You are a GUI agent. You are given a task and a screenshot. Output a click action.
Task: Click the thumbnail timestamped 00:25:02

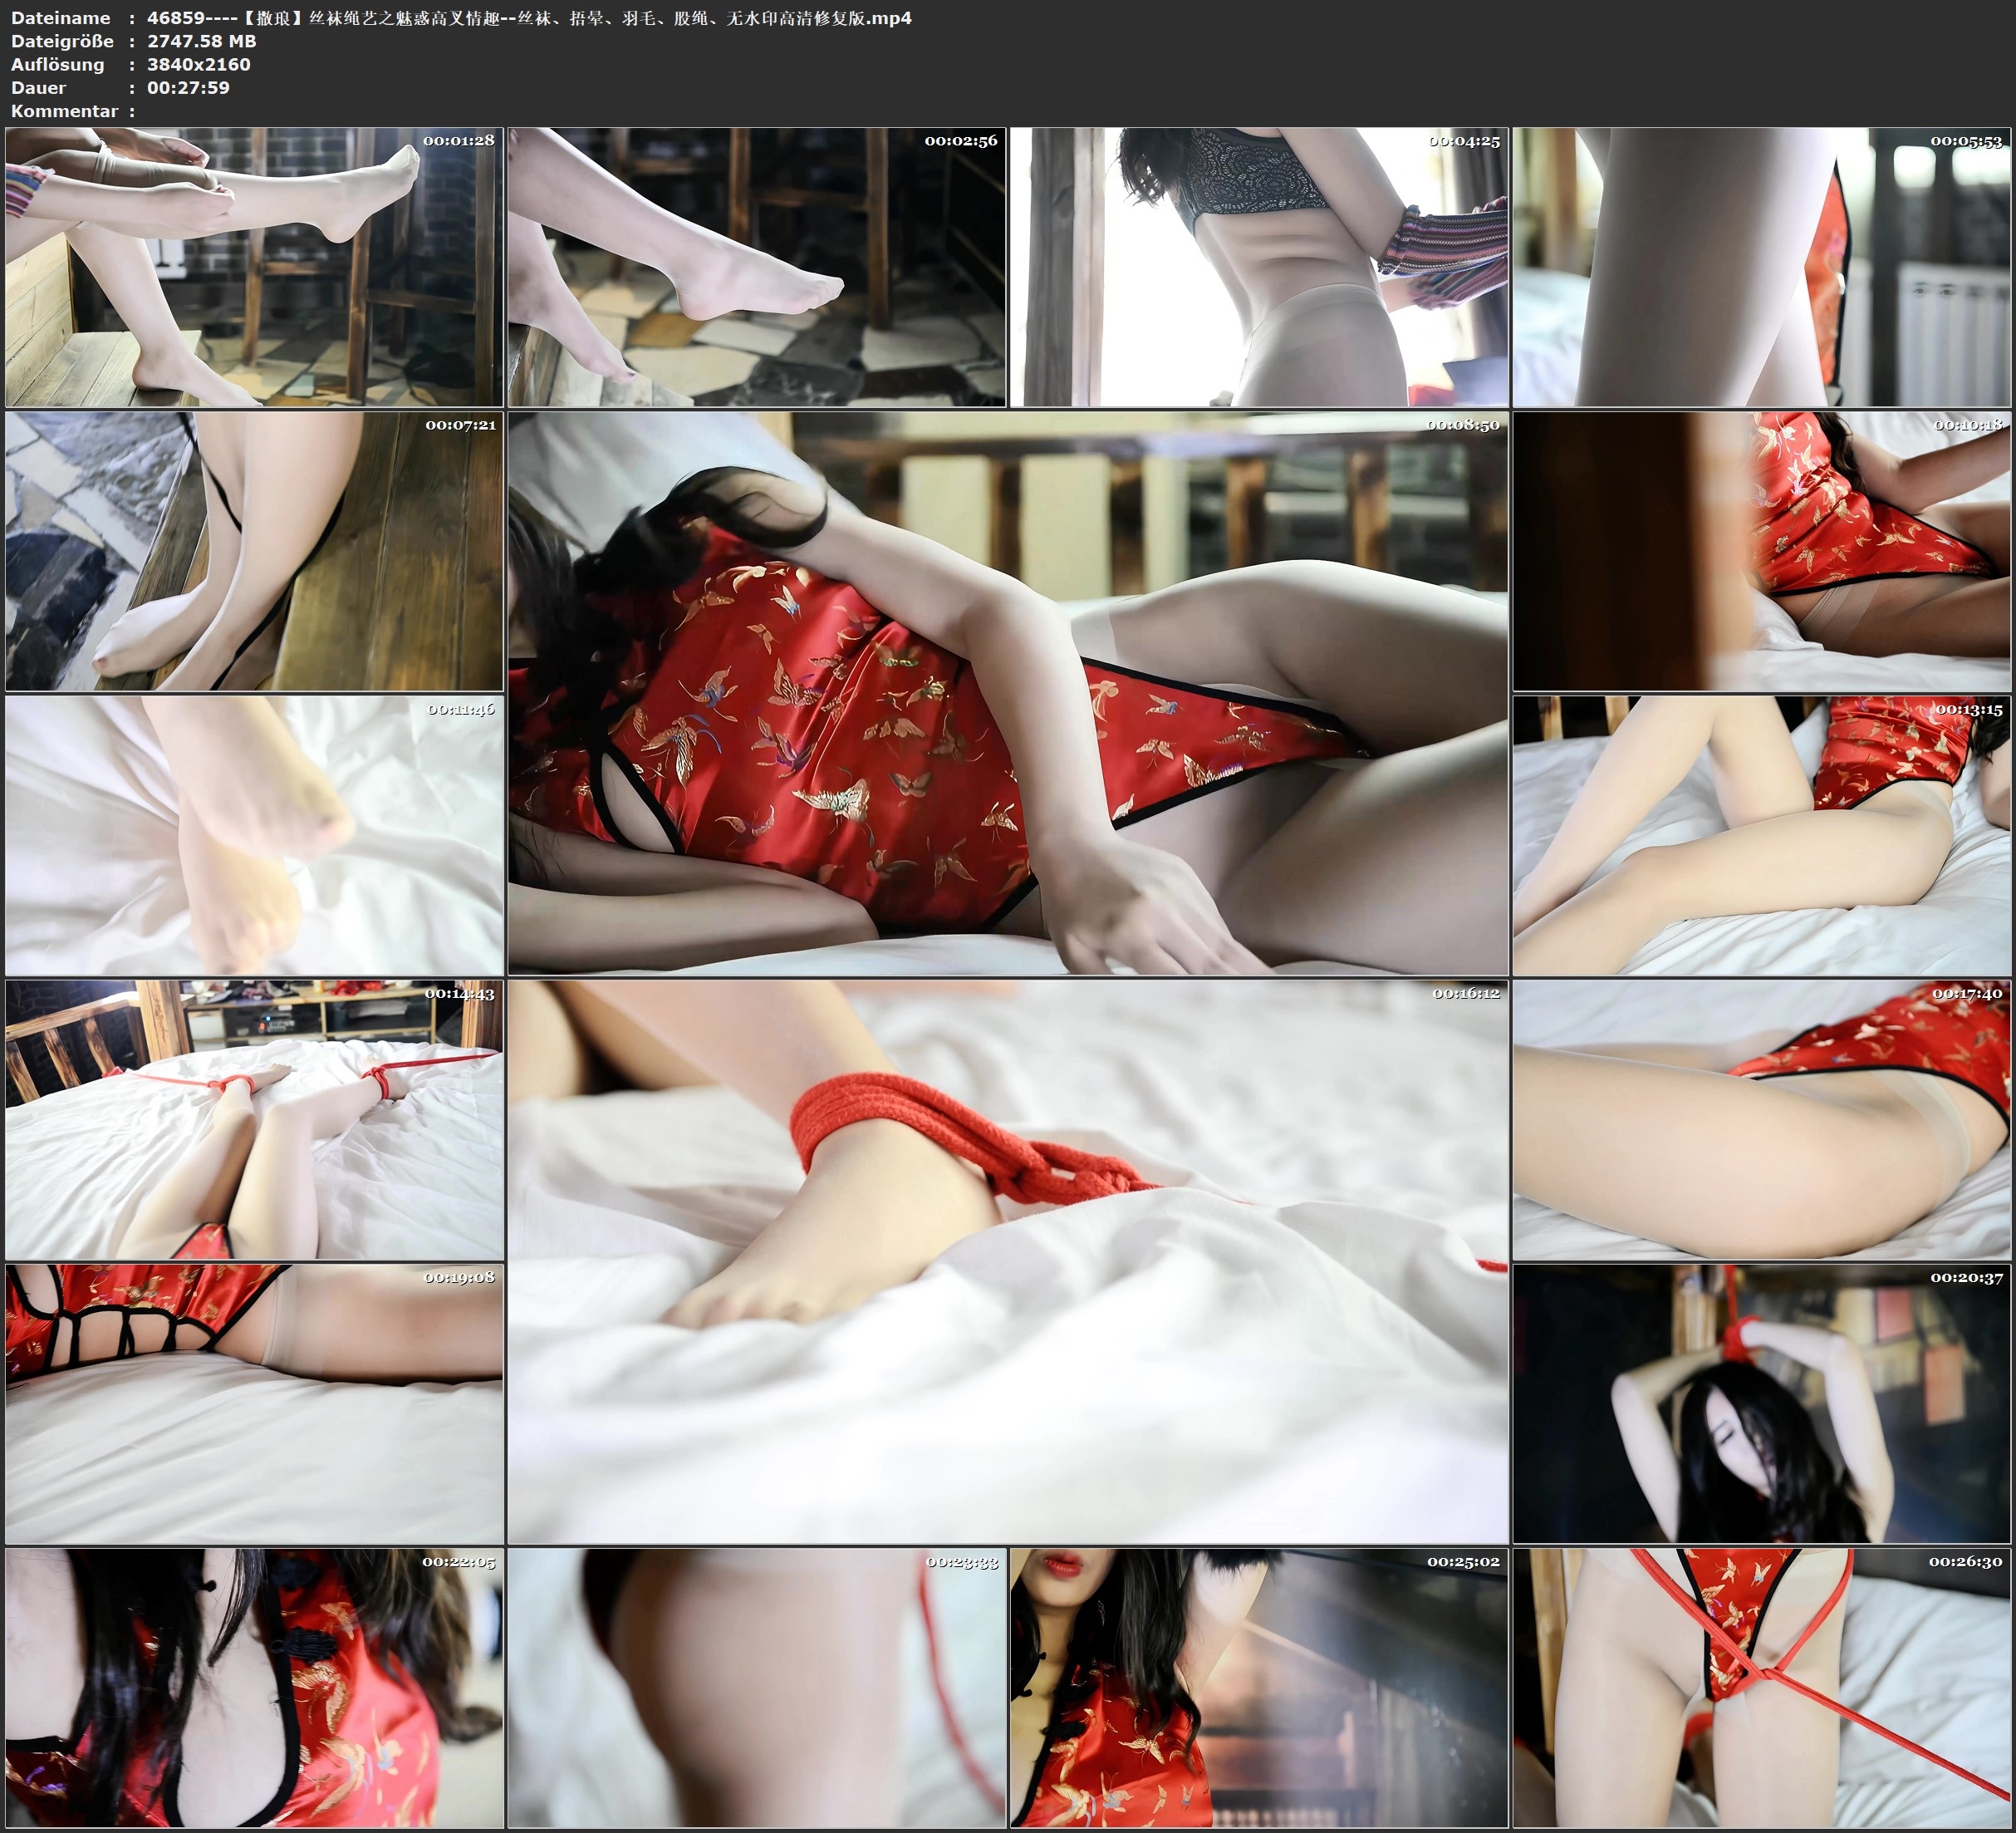coord(1259,1688)
